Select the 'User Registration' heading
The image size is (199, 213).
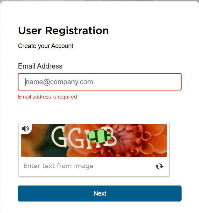63,31
